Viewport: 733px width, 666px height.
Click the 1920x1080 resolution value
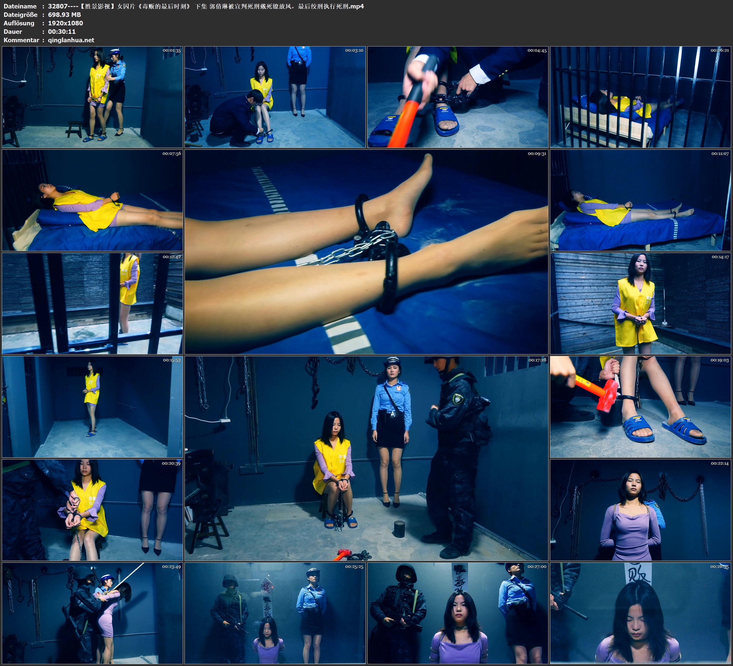(66, 23)
